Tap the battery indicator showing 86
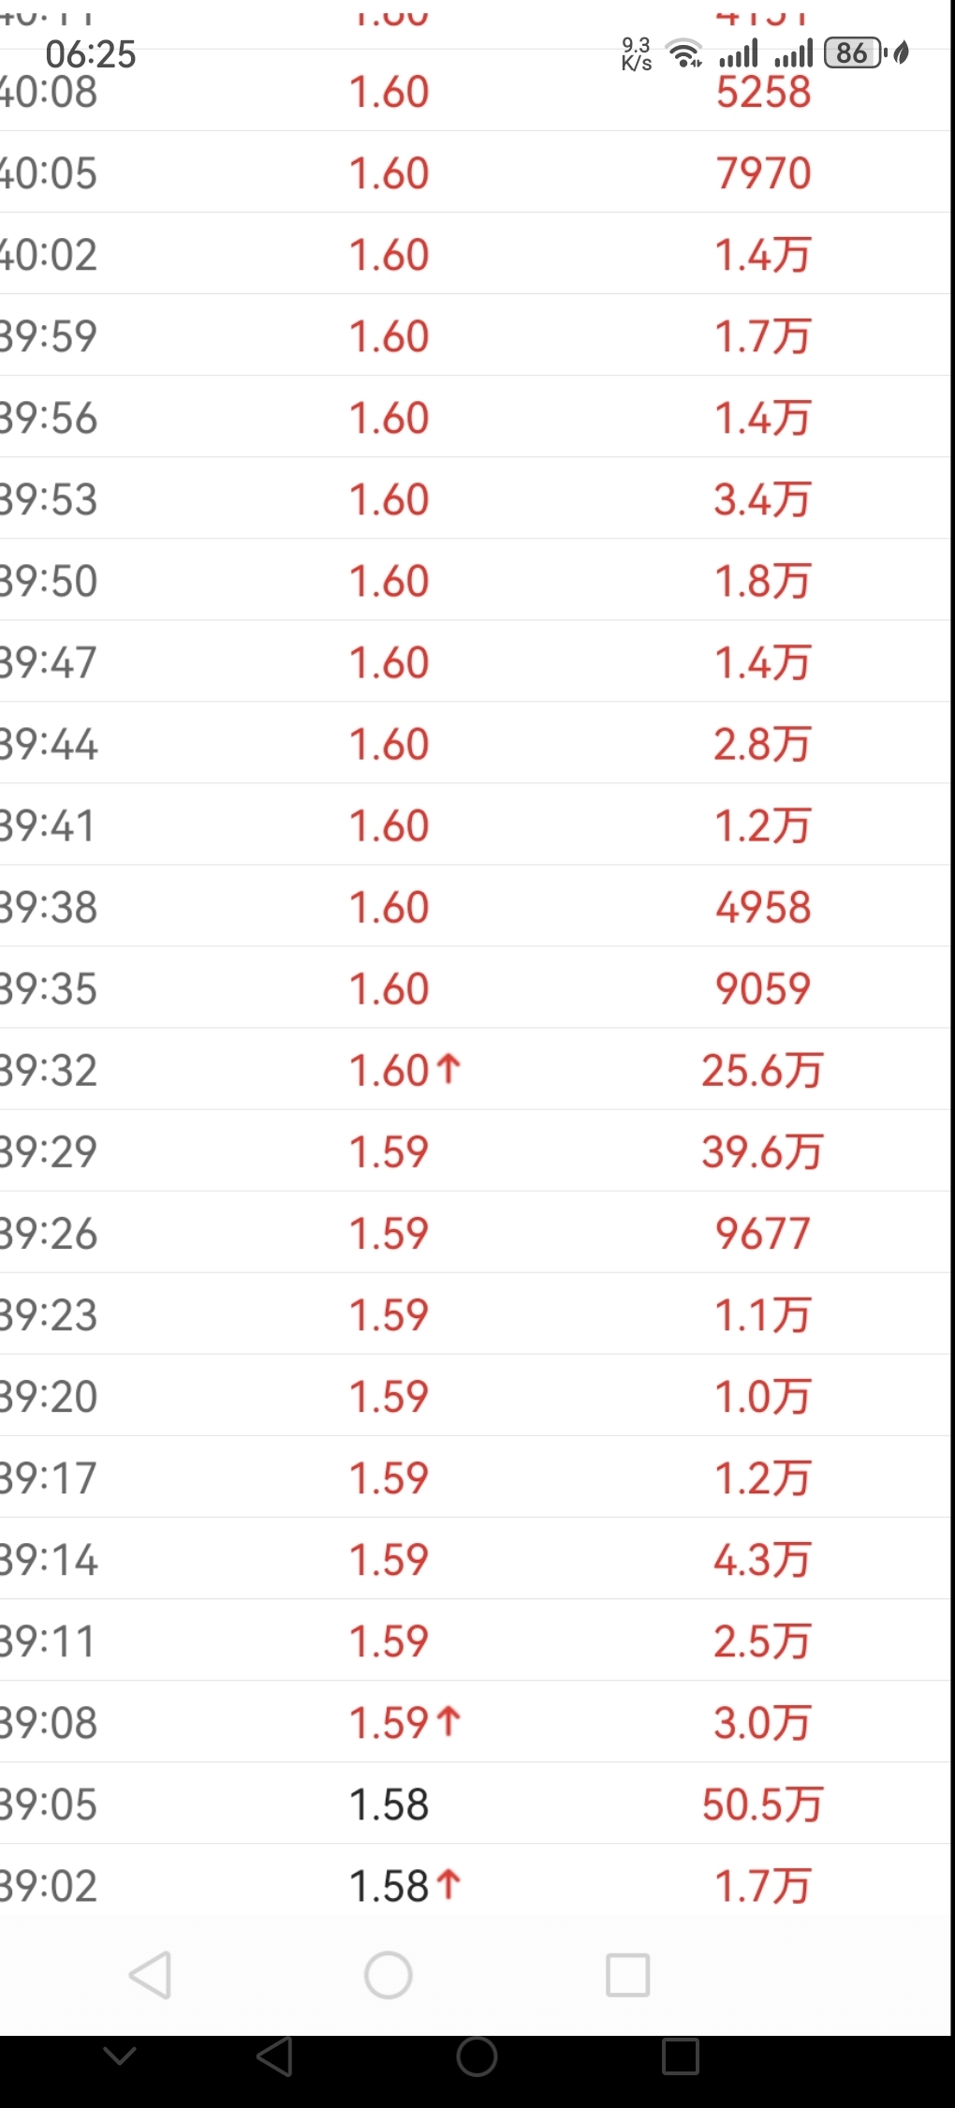955x2108 pixels. point(853,53)
